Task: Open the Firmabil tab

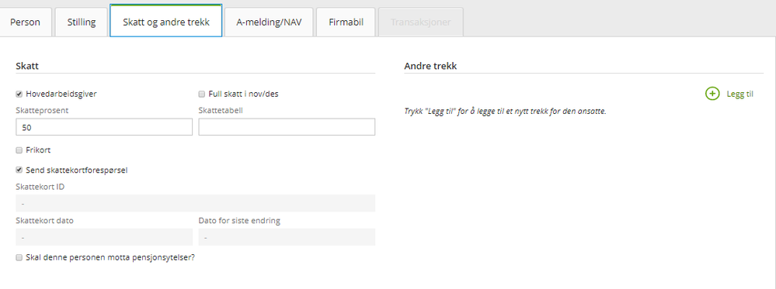Action: pos(346,22)
